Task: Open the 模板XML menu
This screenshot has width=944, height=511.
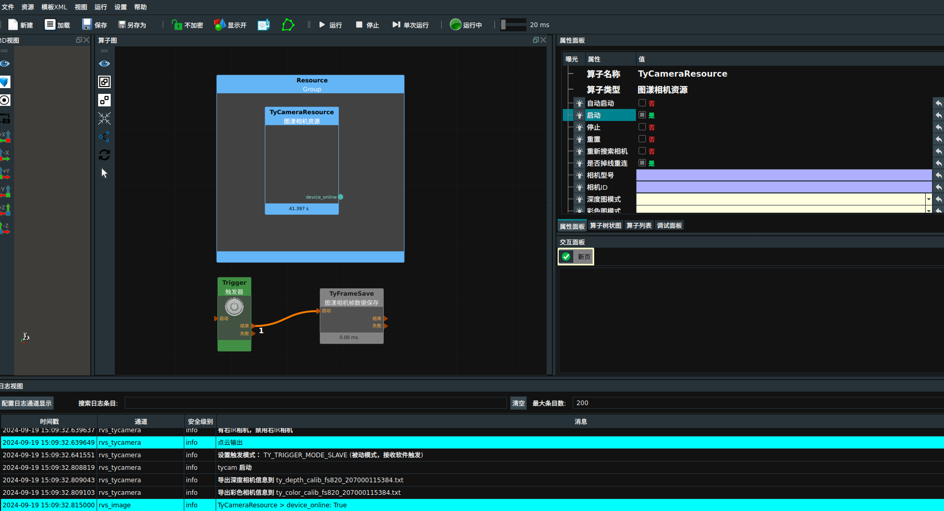Action: coord(54,7)
